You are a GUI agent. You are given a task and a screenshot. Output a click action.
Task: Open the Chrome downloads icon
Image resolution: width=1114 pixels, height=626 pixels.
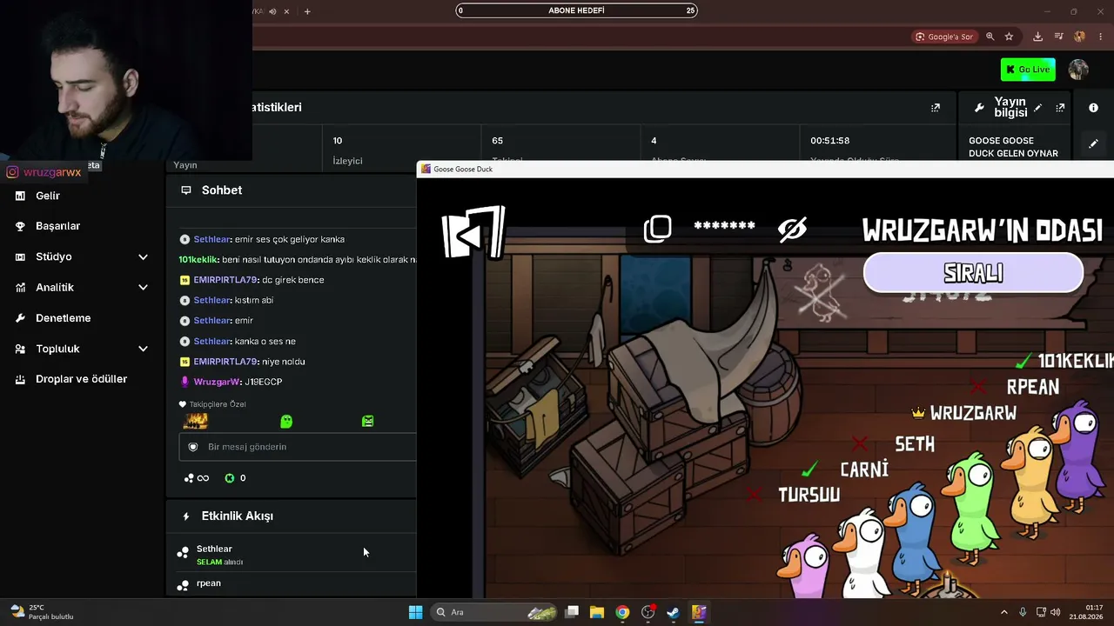click(x=1037, y=37)
